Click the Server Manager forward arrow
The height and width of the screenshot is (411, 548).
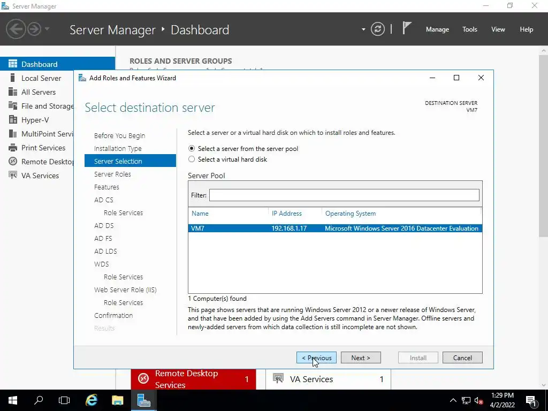coord(34,29)
